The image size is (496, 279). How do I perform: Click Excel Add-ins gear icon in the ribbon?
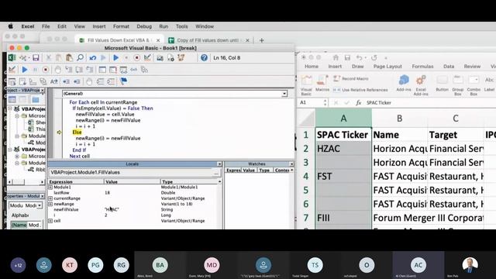pos(421,85)
